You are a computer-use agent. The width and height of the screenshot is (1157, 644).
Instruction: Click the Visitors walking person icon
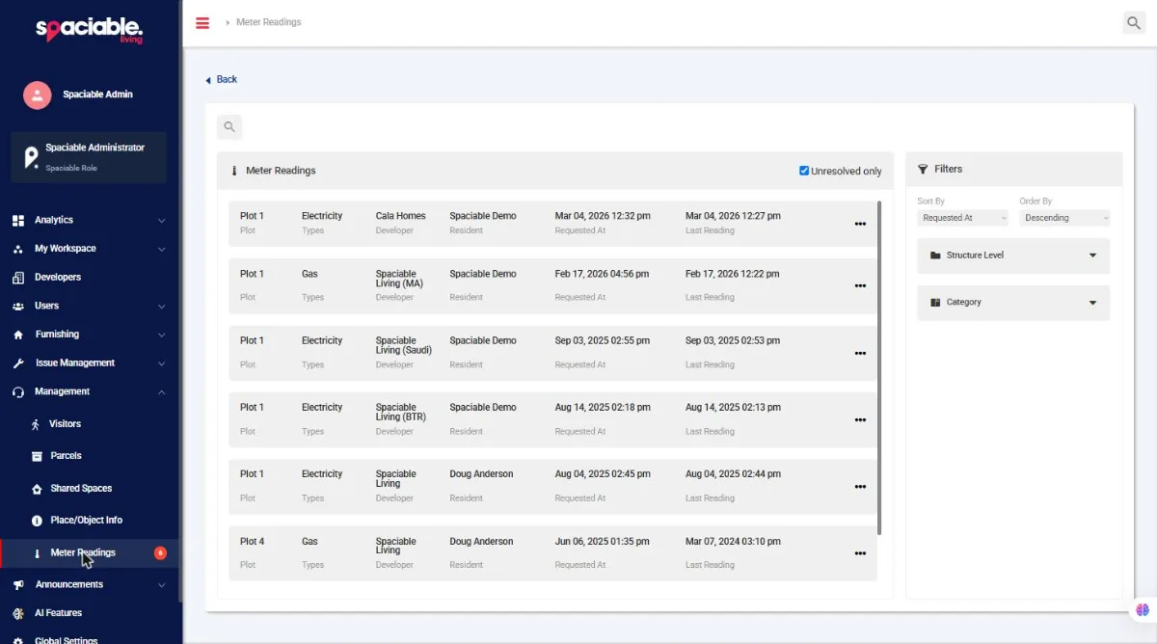click(x=37, y=424)
